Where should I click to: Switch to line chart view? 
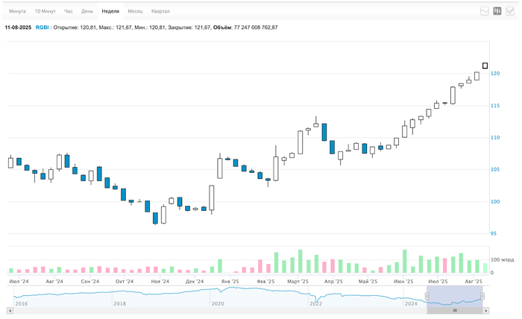[x=485, y=11]
